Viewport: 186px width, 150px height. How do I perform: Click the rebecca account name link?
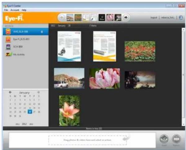168,18
